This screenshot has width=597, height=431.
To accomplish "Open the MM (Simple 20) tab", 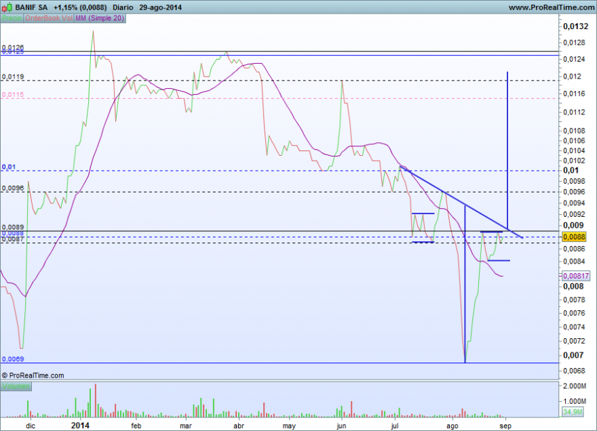I will [100, 18].
